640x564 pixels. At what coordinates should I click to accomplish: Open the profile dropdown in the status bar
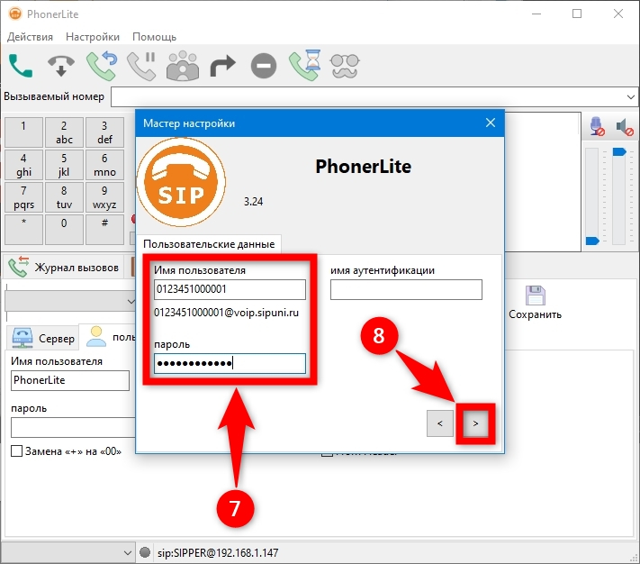[127, 553]
